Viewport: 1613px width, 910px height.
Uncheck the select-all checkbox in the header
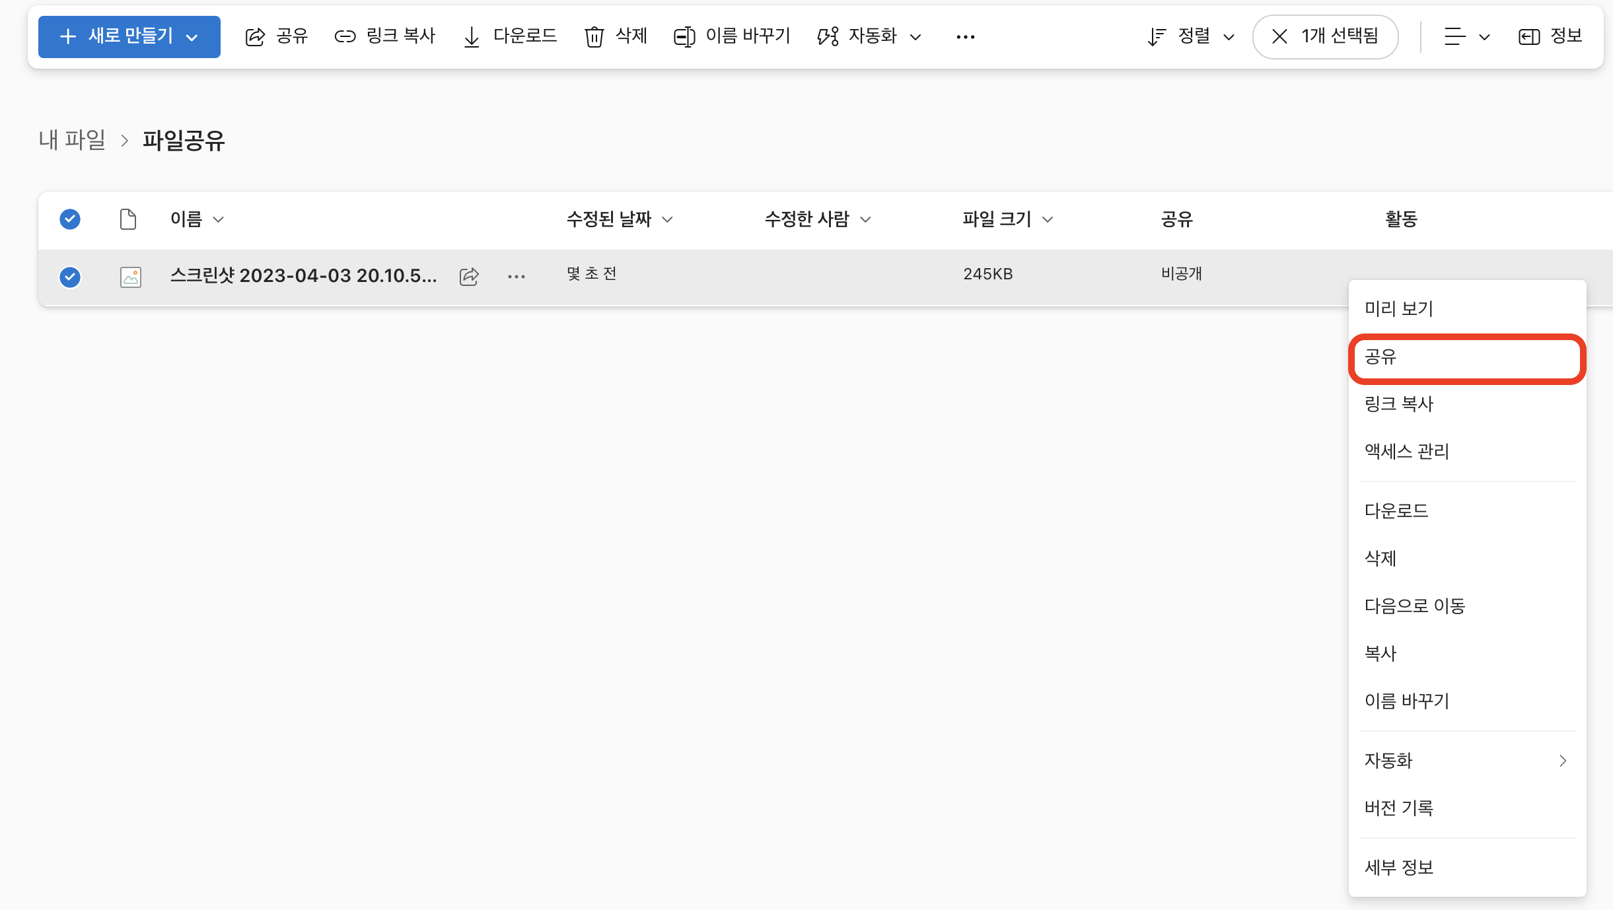point(70,219)
